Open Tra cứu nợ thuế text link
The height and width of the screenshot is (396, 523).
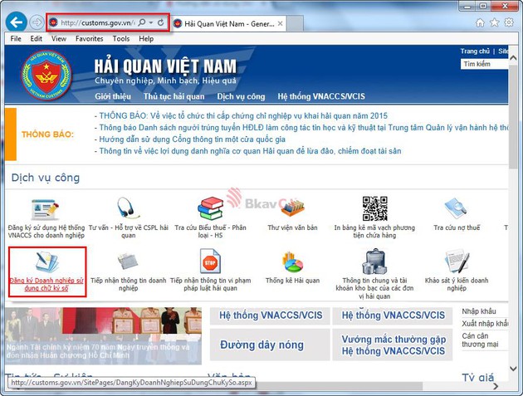tap(457, 227)
